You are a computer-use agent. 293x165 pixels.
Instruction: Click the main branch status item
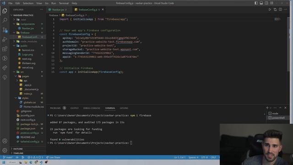pyautogui.click(x=8, y=157)
